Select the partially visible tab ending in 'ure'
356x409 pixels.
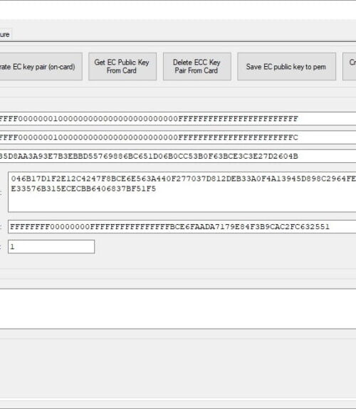5,34
